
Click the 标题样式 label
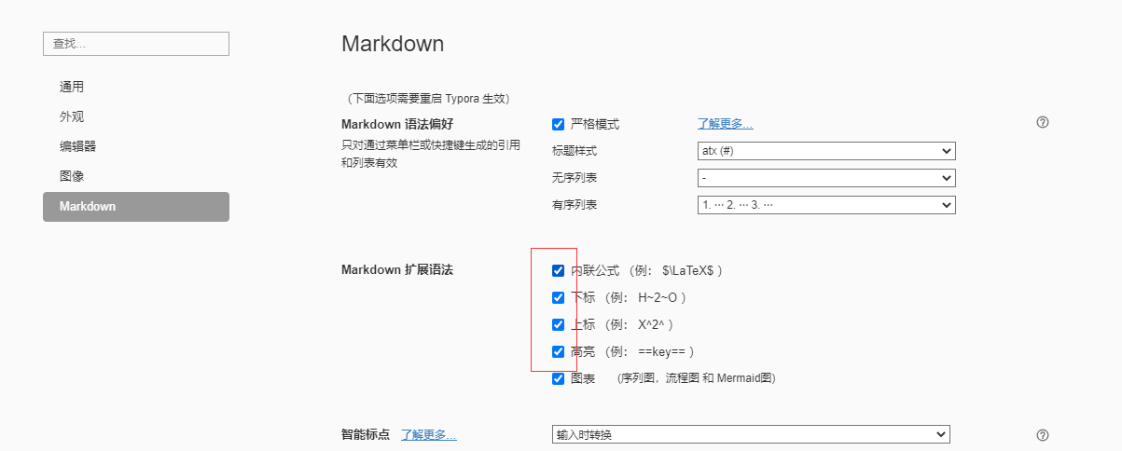[x=575, y=151]
